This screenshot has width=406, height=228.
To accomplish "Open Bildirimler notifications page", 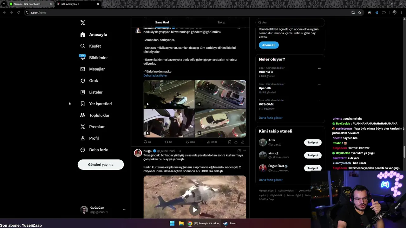I will [x=94, y=58].
